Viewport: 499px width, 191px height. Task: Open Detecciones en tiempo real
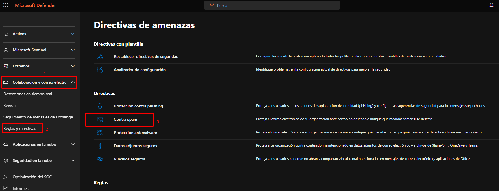(x=28, y=94)
